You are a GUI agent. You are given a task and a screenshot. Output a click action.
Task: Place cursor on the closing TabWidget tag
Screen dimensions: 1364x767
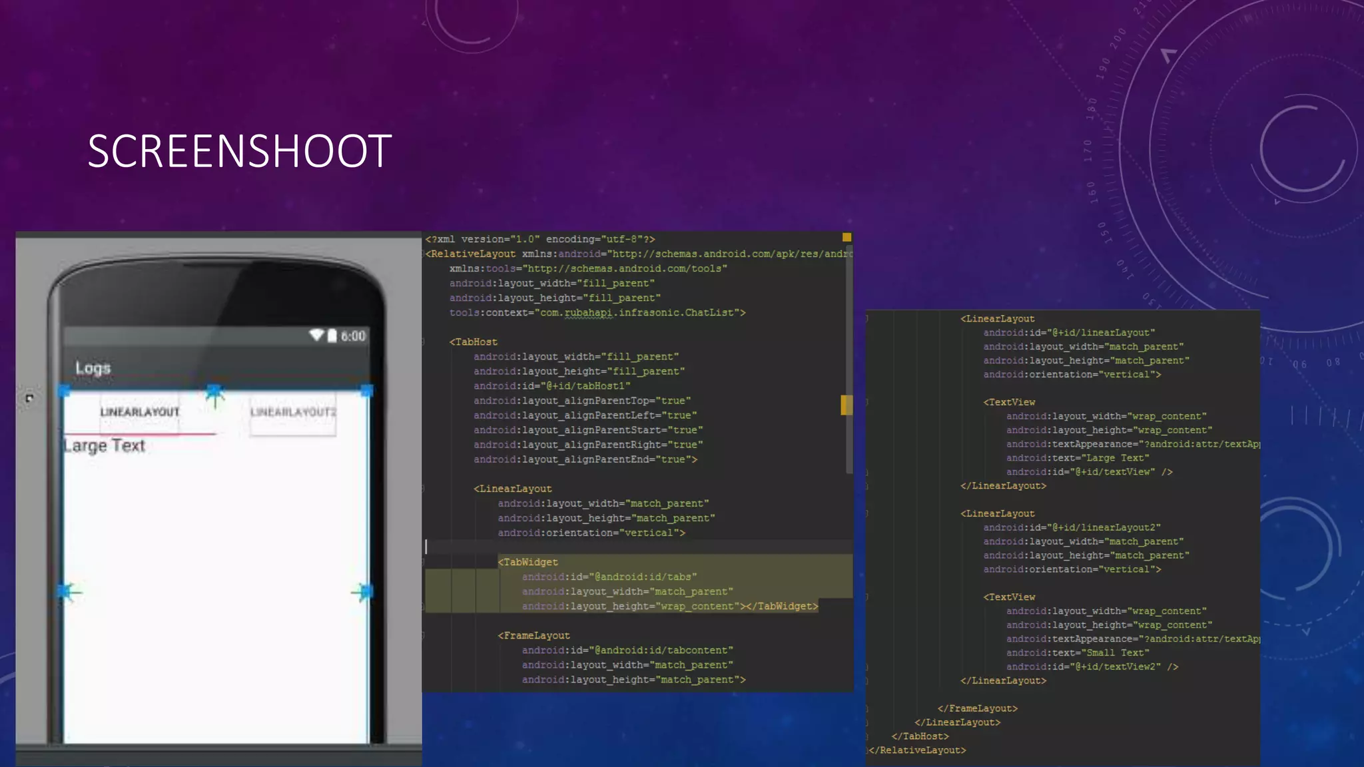coord(783,607)
